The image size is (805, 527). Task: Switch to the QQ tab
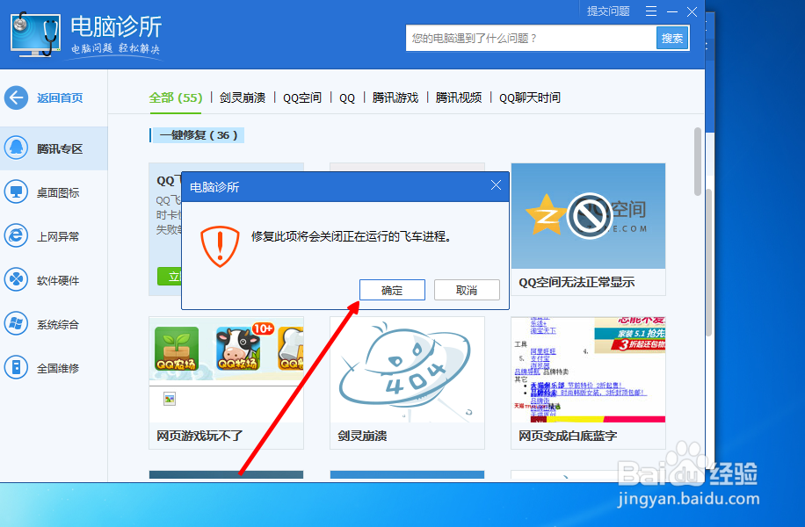[347, 98]
